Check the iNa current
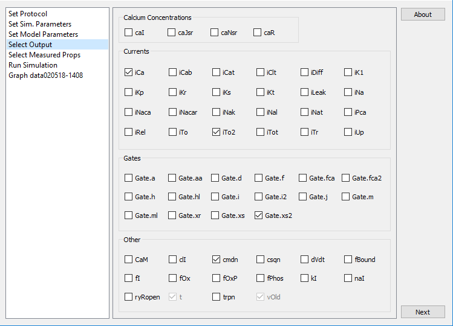453x326 pixels. 348,92
